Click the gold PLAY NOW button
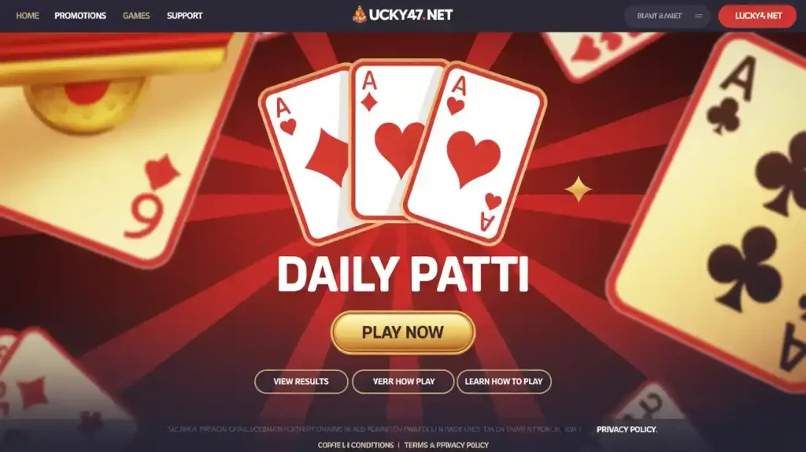The height and width of the screenshot is (452, 806). click(x=402, y=332)
